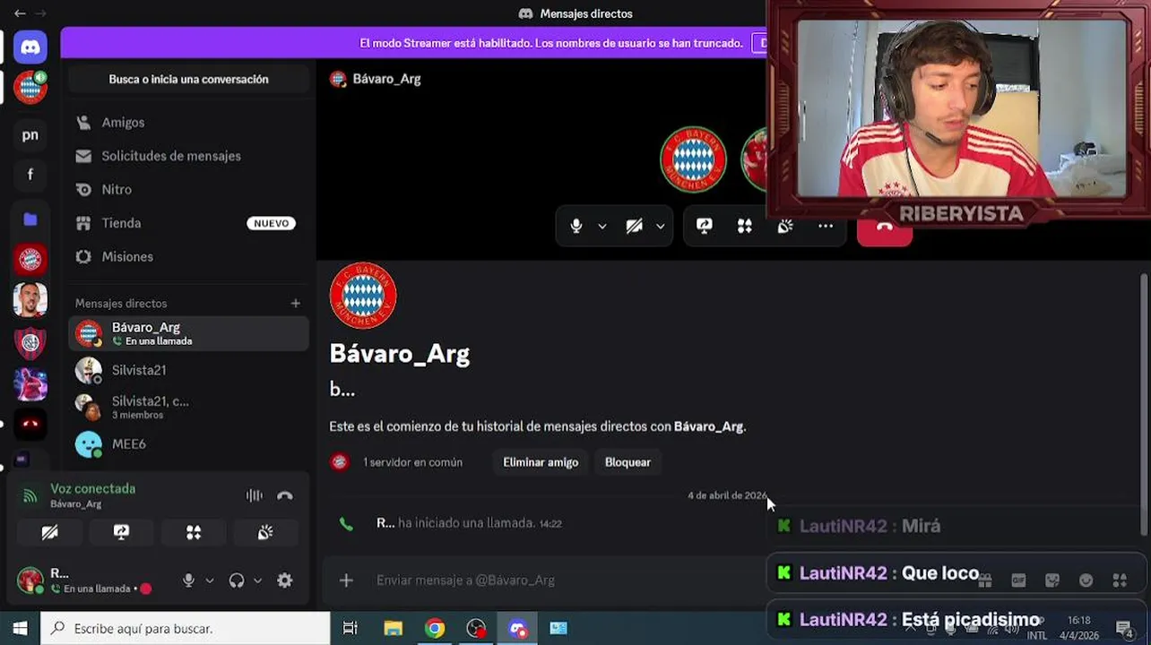Image resolution: width=1151 pixels, height=645 pixels.
Task: Mute microphone in user panel
Action: (x=188, y=580)
